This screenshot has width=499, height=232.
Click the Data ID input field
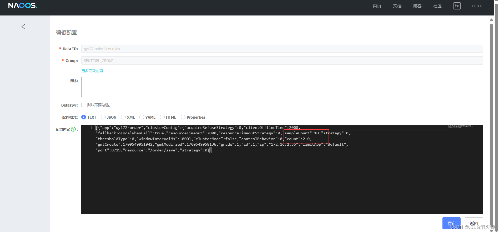point(282,49)
